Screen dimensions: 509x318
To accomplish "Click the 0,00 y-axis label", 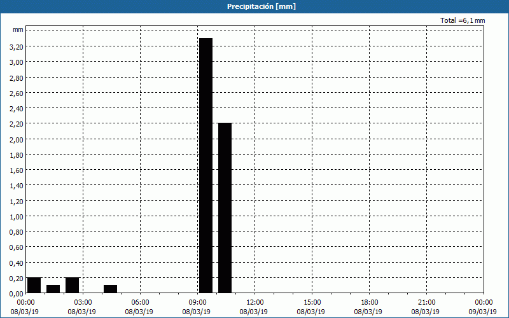I will pyautogui.click(x=17, y=294).
